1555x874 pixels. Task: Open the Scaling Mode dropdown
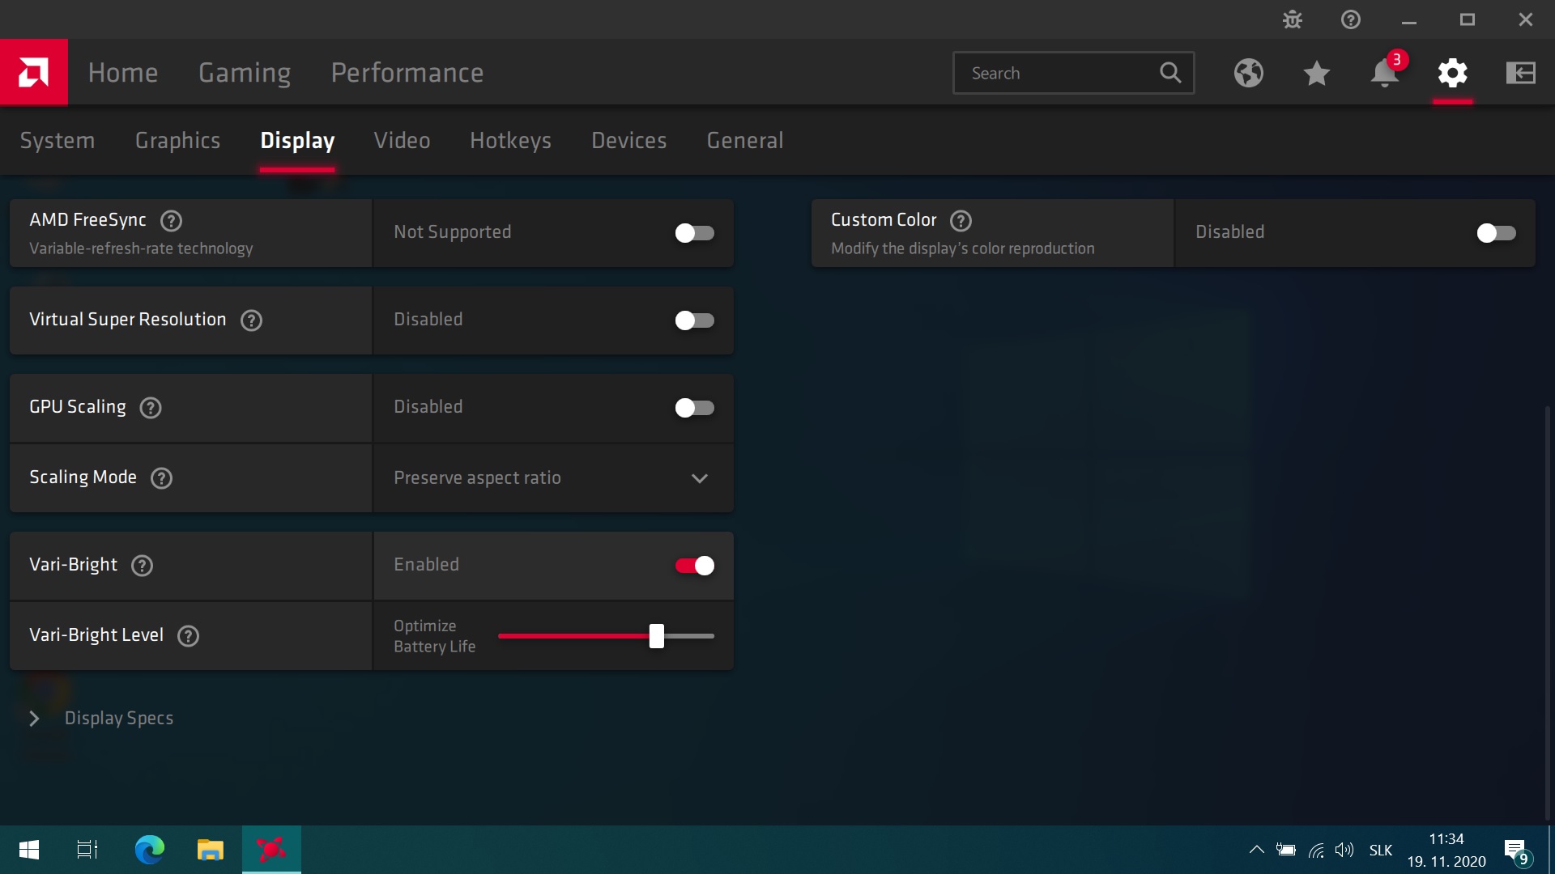click(553, 478)
